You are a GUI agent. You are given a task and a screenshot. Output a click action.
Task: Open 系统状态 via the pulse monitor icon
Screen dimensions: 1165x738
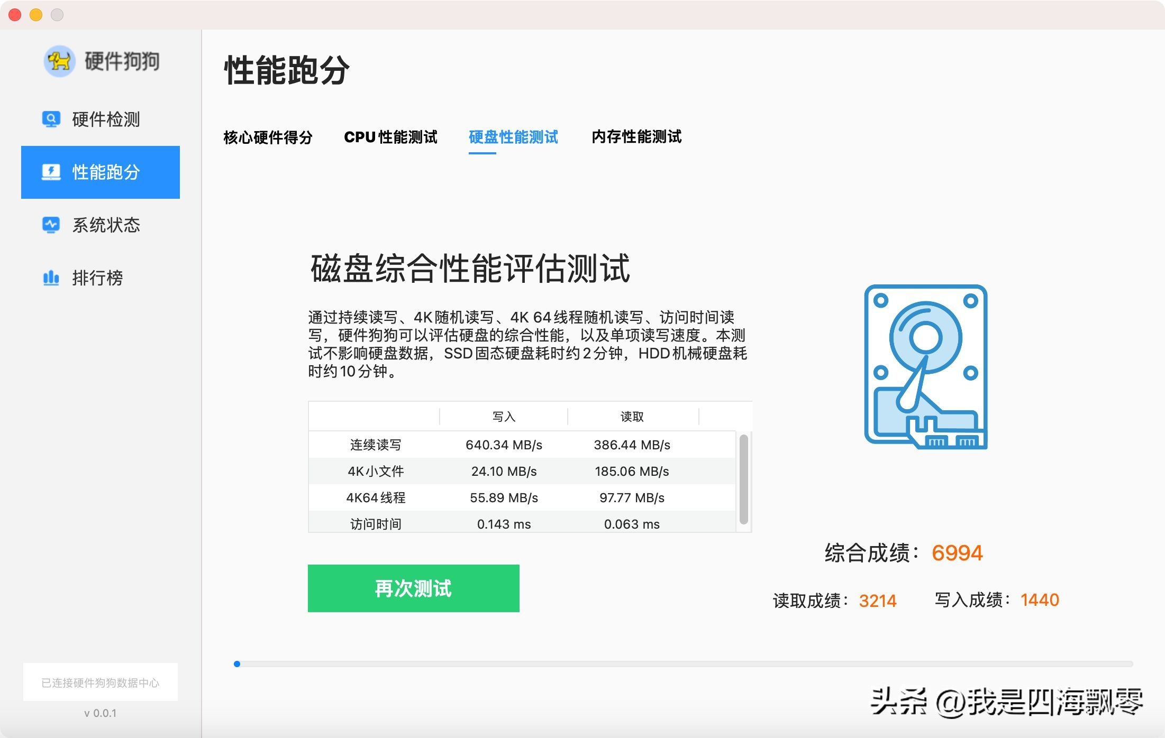point(51,225)
